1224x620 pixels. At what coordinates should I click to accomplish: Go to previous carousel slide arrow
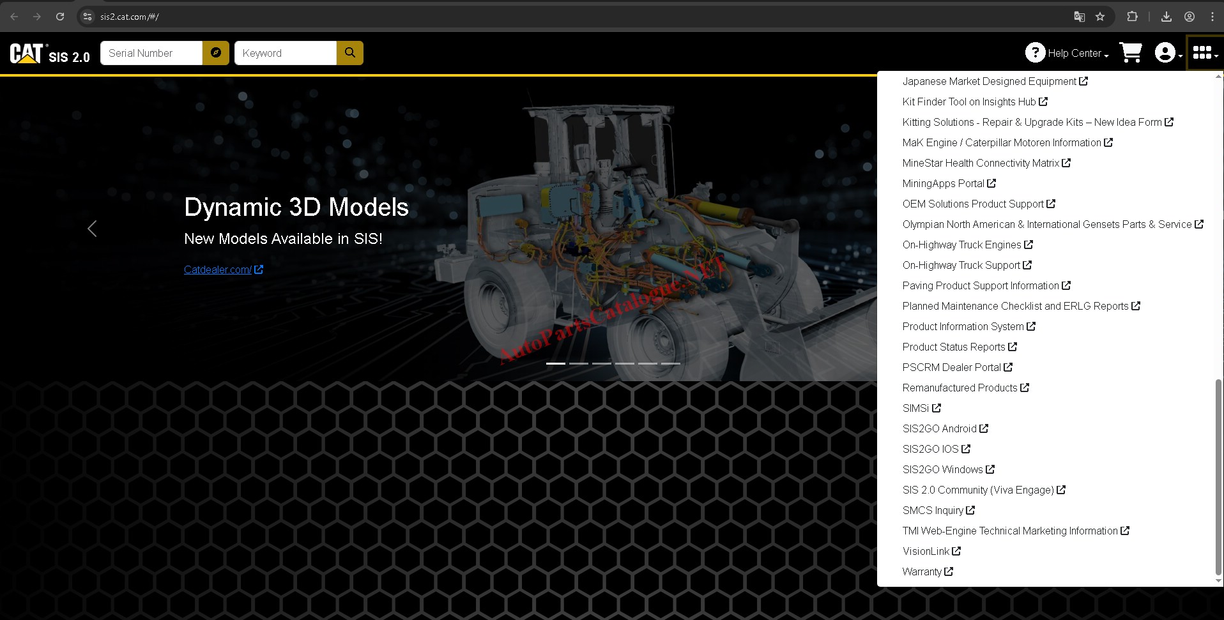click(x=92, y=229)
